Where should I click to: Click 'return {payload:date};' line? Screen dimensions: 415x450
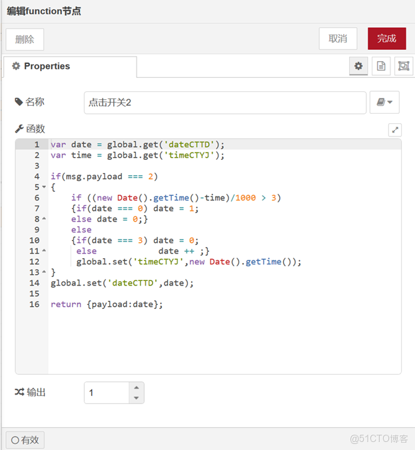(107, 304)
